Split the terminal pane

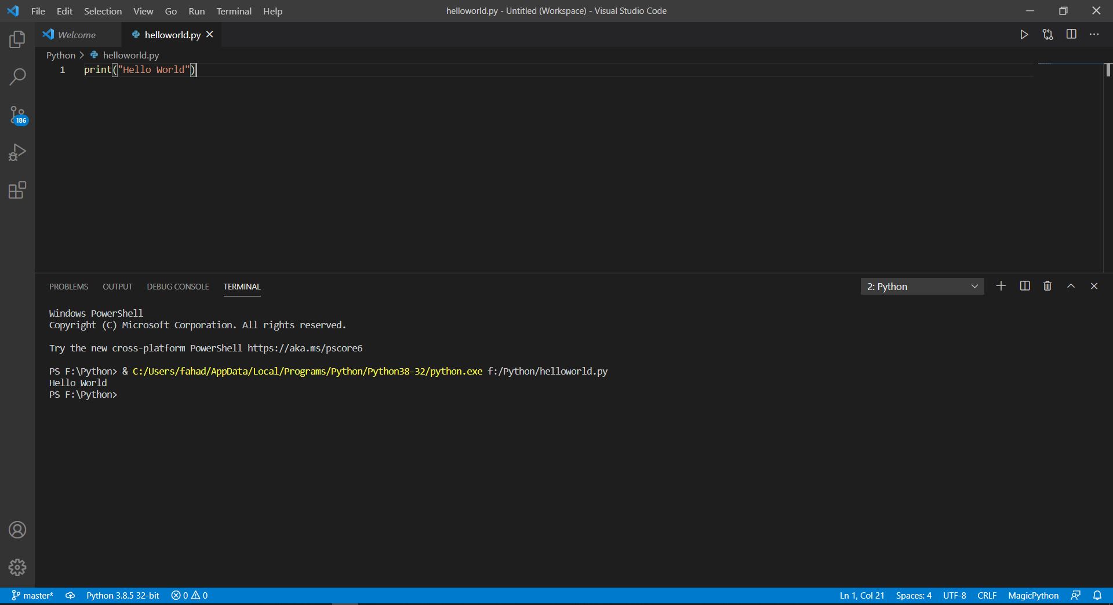point(1025,286)
